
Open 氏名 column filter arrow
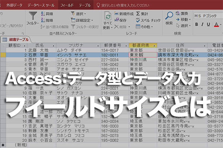(54, 46)
